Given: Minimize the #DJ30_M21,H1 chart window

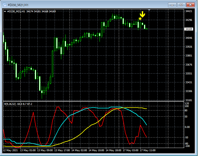Looking at the screenshot, I should (x=172, y=5).
